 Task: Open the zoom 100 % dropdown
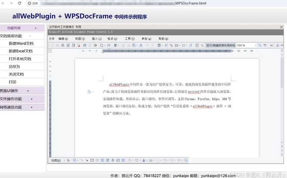click(x=256, y=45)
